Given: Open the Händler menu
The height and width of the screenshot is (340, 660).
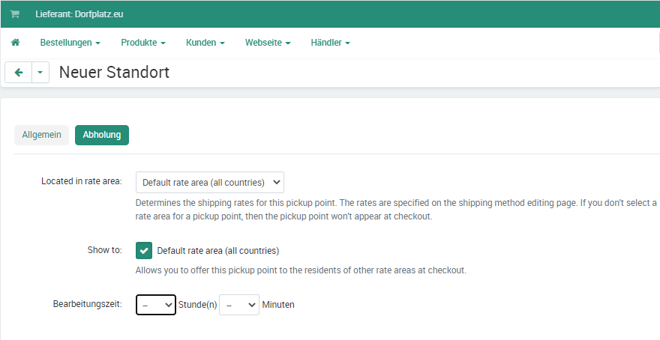Looking at the screenshot, I should [331, 43].
